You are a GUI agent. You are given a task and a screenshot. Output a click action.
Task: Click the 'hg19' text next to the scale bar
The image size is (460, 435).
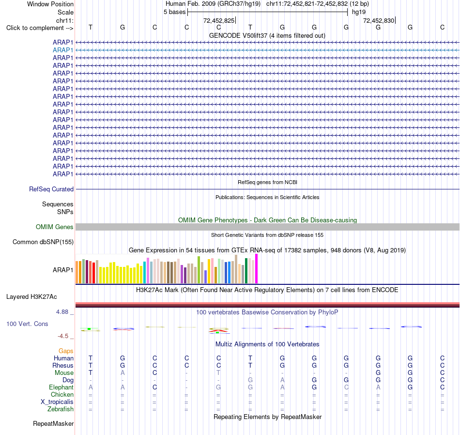point(359,12)
